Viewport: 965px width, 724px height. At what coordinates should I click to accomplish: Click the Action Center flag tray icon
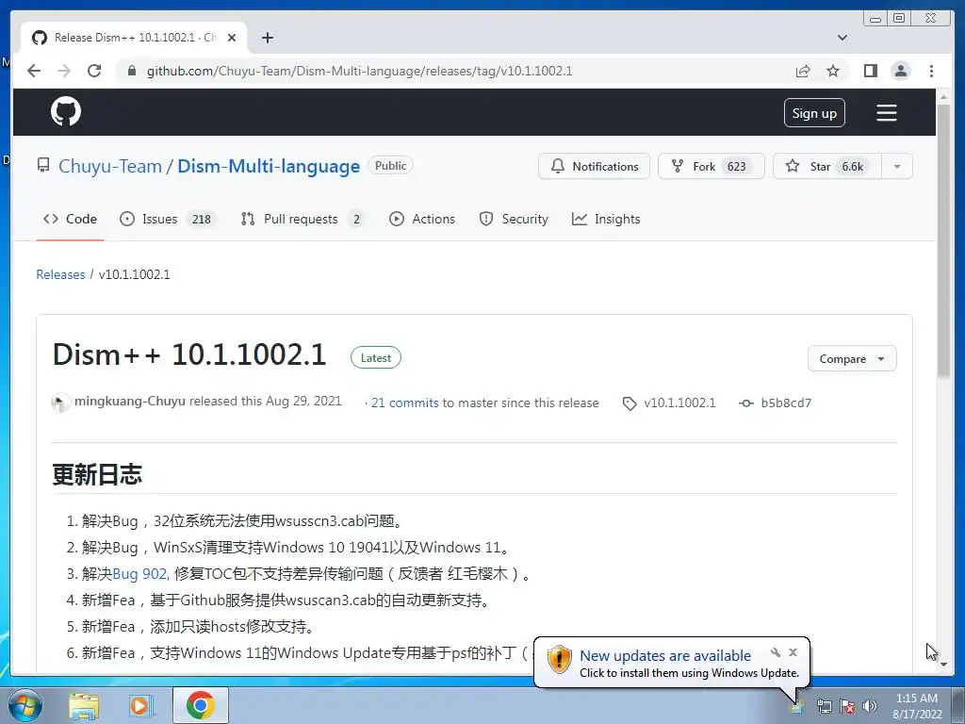pos(847,706)
